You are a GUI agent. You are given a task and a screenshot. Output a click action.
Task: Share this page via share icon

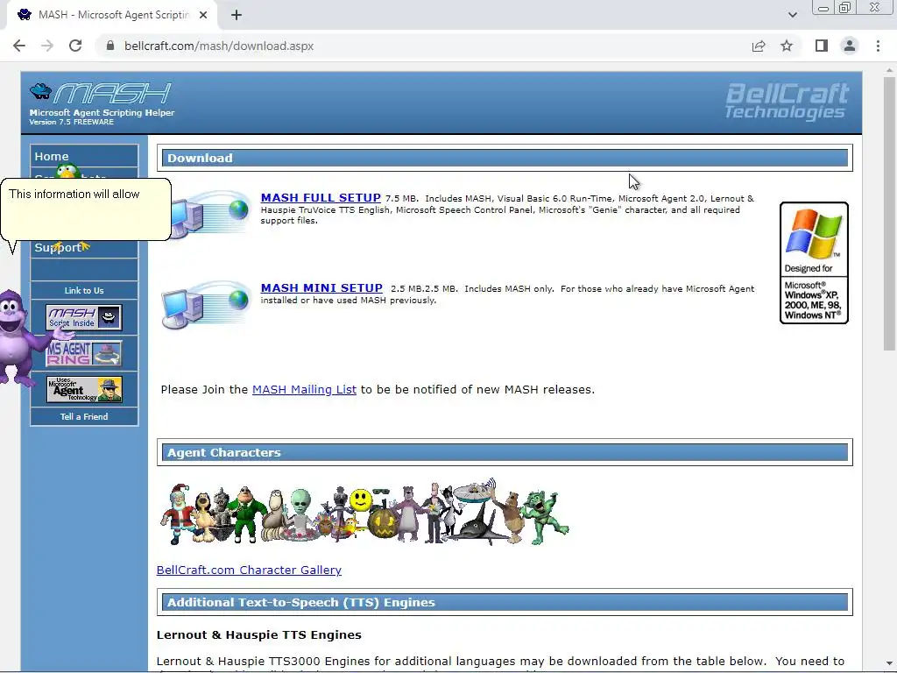pyautogui.click(x=759, y=46)
